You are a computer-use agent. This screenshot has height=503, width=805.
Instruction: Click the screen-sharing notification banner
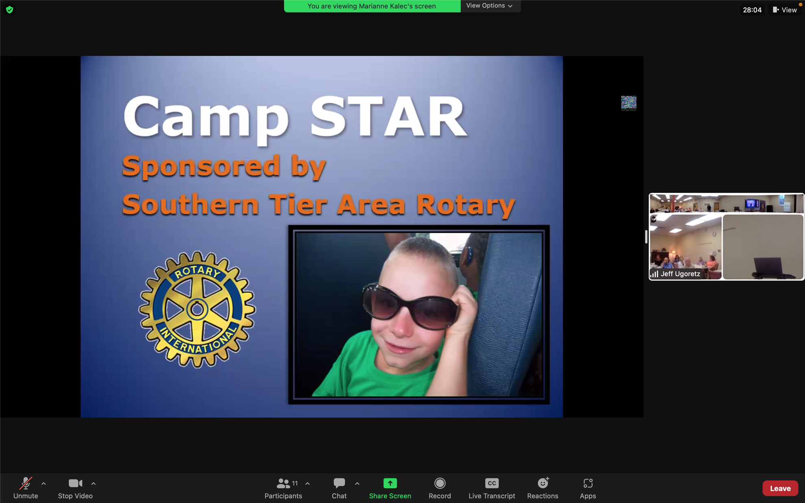click(x=372, y=6)
